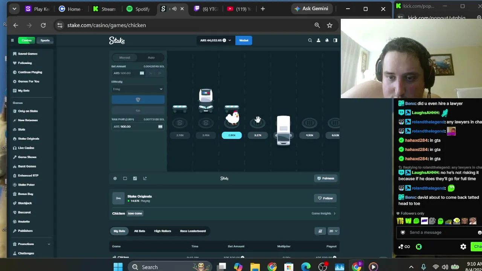This screenshot has height=271, width=482.
Task: Reload the browser page
Action: pyautogui.click(x=43, y=25)
